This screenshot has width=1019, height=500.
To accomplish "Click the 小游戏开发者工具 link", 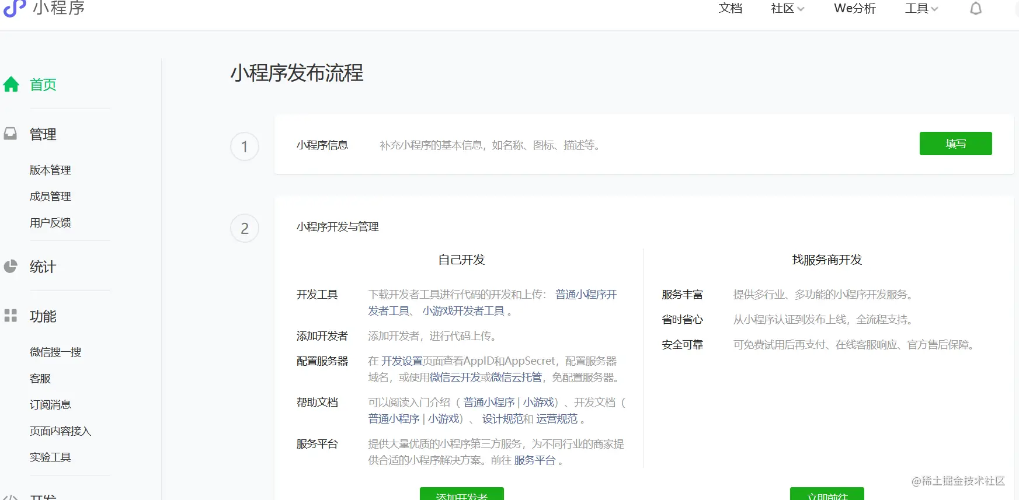I will click(463, 311).
